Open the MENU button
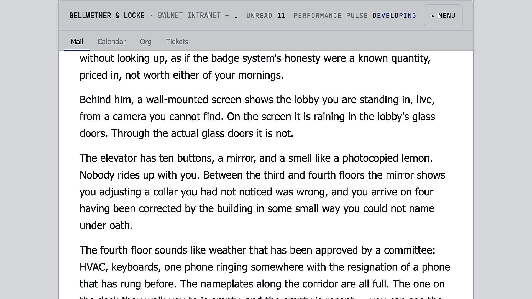Image resolution: width=532 pixels, height=299 pixels. pyautogui.click(x=443, y=16)
